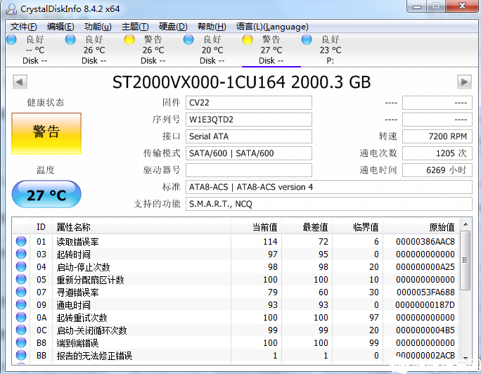Click status orb for 起转时间 row

coord(21,254)
